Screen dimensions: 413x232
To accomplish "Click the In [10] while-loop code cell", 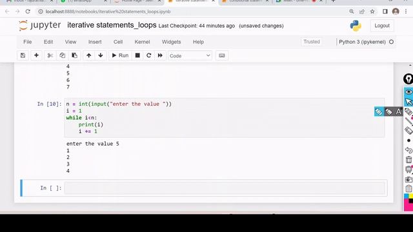I will pos(225,118).
